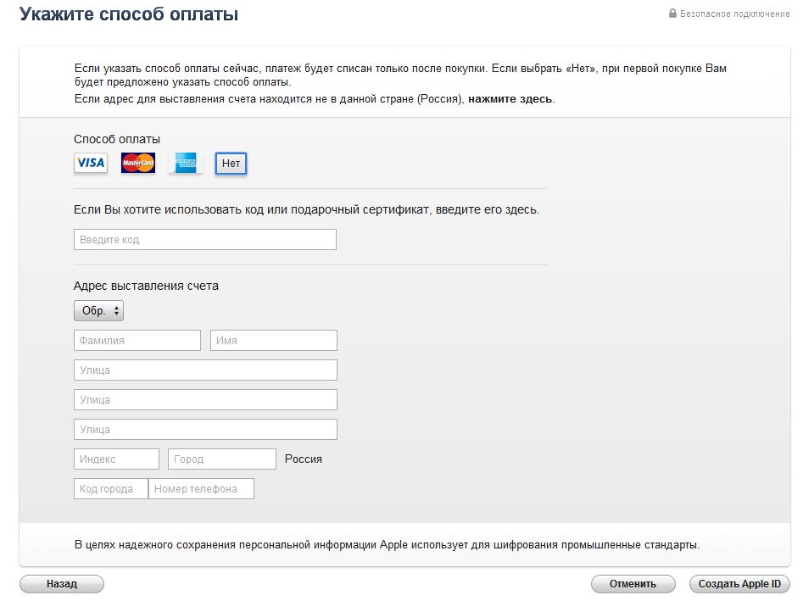803x612 pixels.
Task: Click the "нажмите здесь" link
Action: (510, 99)
